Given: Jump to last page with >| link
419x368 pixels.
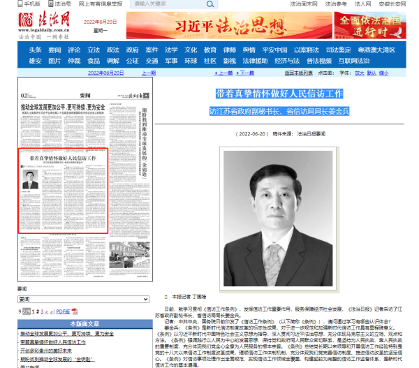Looking at the screenshot, I should (52, 311).
